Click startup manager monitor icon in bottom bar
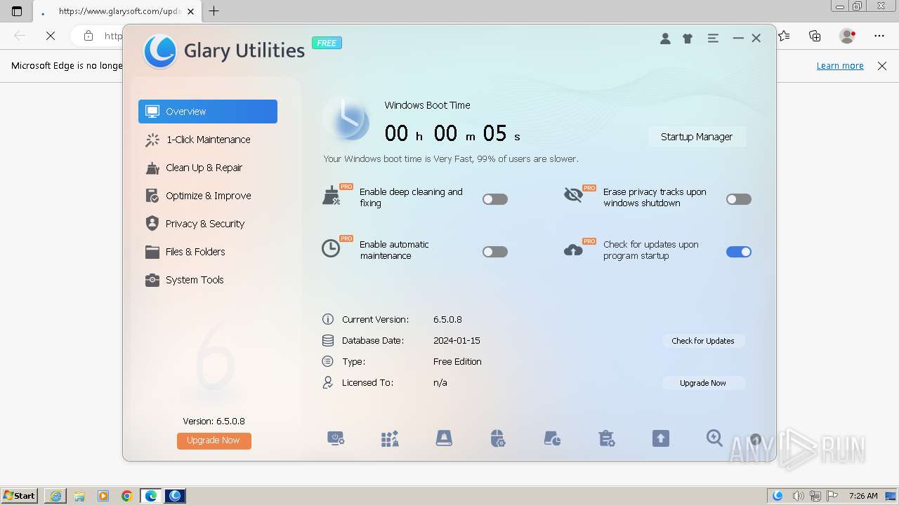This screenshot has height=505, width=899. pos(336,439)
